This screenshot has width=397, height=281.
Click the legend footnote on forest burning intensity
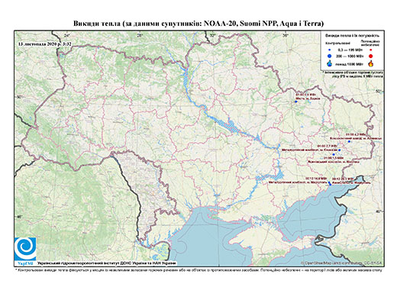point(353,74)
